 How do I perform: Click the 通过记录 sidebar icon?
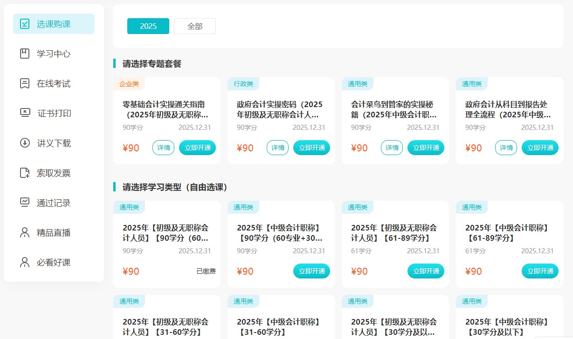pyautogui.click(x=53, y=203)
